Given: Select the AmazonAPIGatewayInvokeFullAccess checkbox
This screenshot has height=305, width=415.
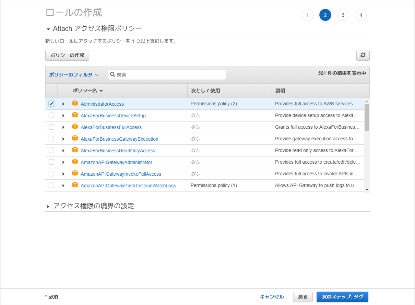Looking at the screenshot, I should pyautogui.click(x=51, y=174).
